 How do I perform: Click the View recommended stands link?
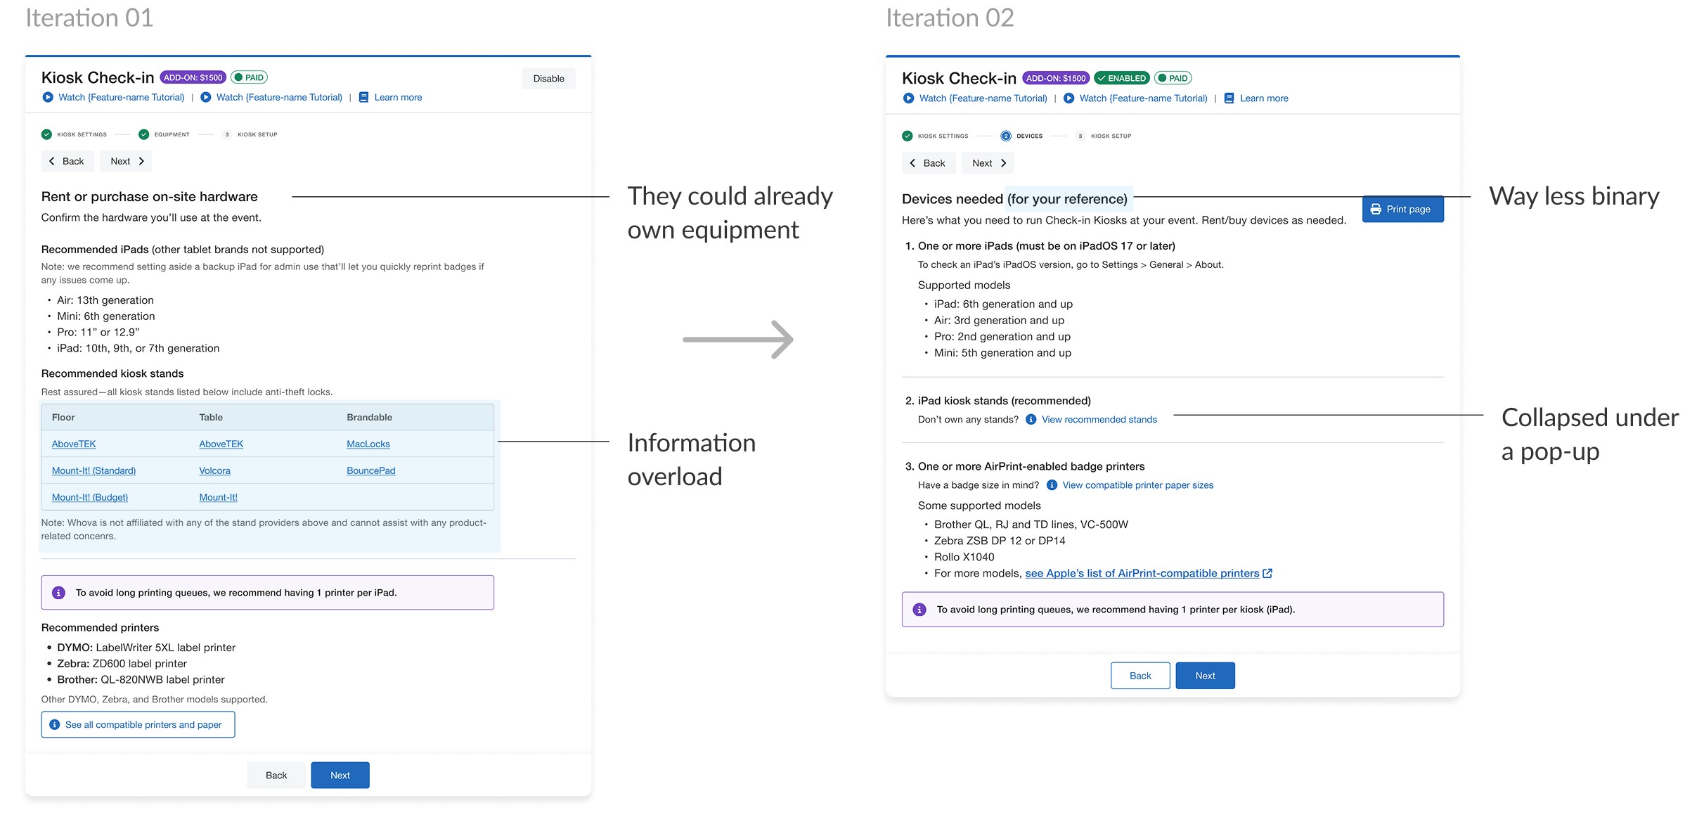click(x=1099, y=420)
